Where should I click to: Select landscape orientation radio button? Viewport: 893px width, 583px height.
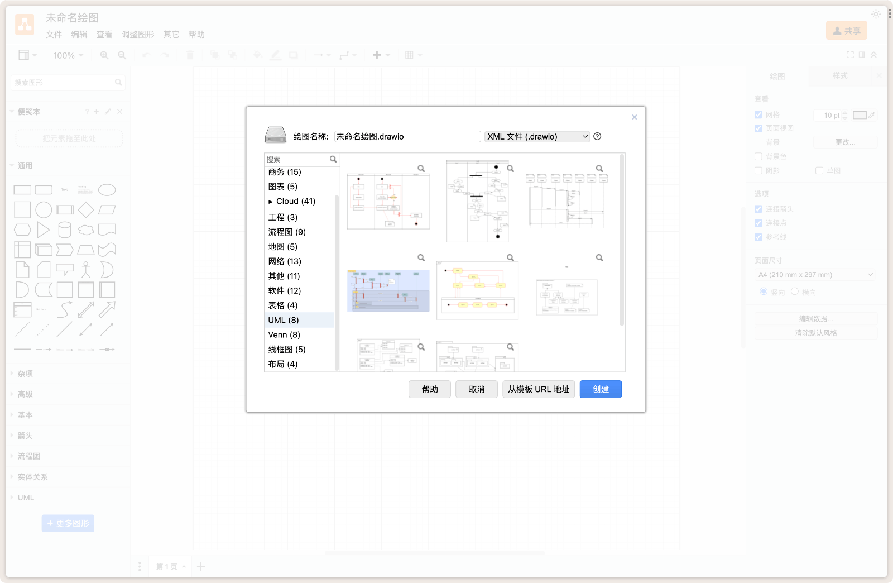click(x=795, y=291)
